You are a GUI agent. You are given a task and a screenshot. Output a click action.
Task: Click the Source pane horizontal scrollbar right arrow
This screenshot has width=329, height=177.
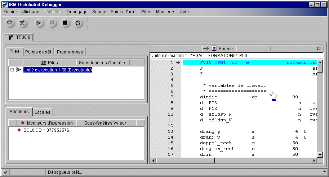point(314,160)
